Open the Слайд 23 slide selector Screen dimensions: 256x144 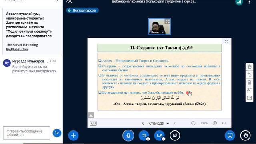click(x=159, y=124)
